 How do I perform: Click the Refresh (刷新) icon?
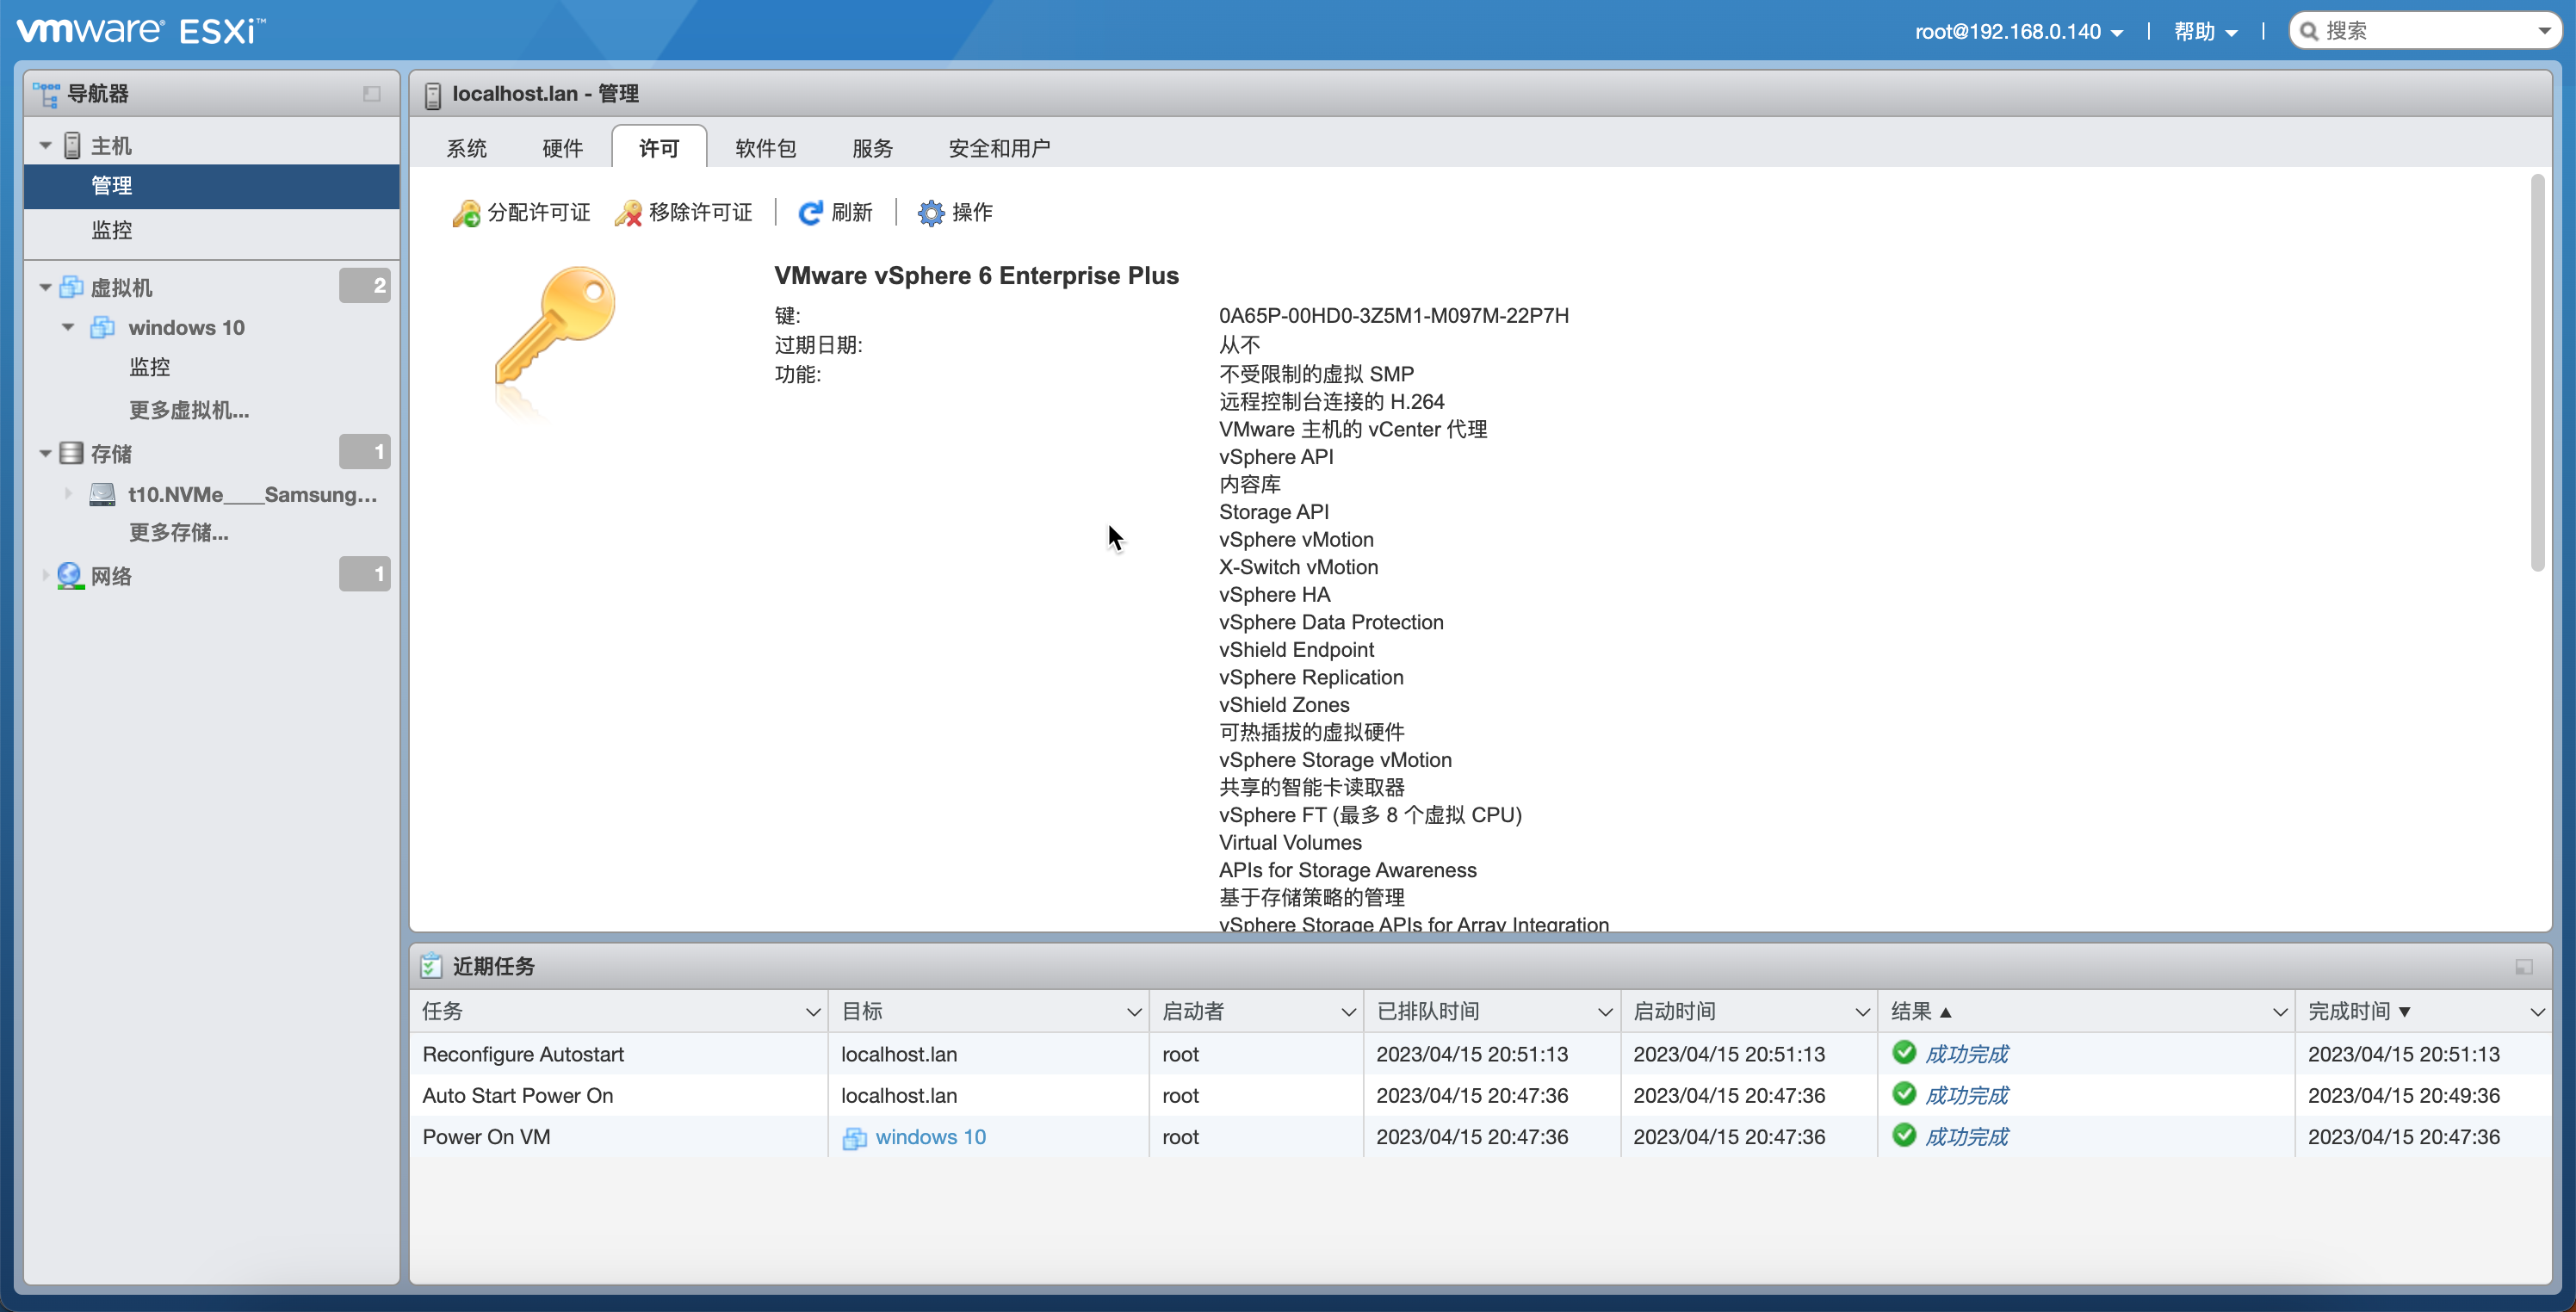810,213
